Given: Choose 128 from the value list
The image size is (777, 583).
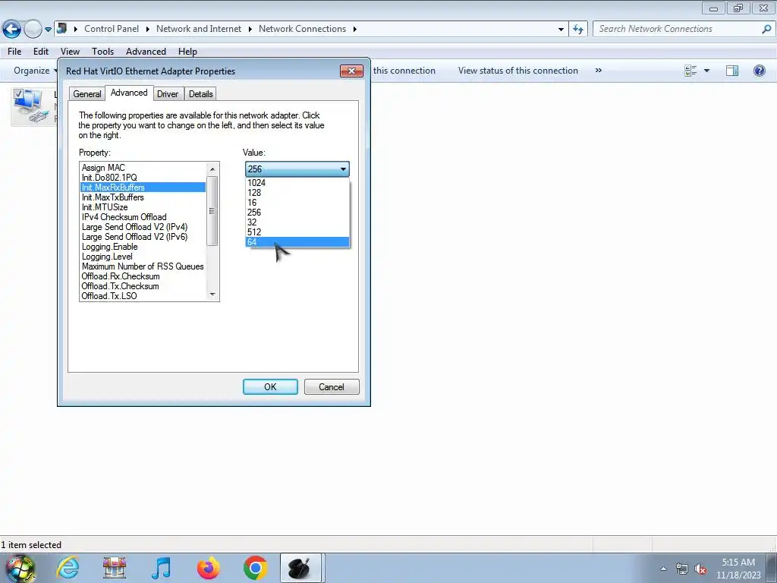Looking at the screenshot, I should pos(297,192).
